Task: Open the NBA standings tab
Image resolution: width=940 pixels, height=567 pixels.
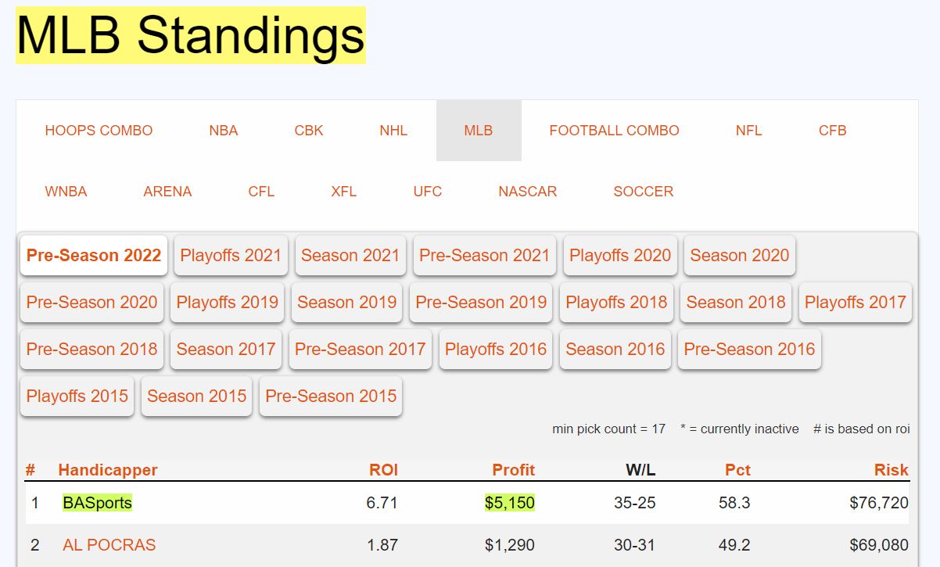Action: (x=223, y=131)
